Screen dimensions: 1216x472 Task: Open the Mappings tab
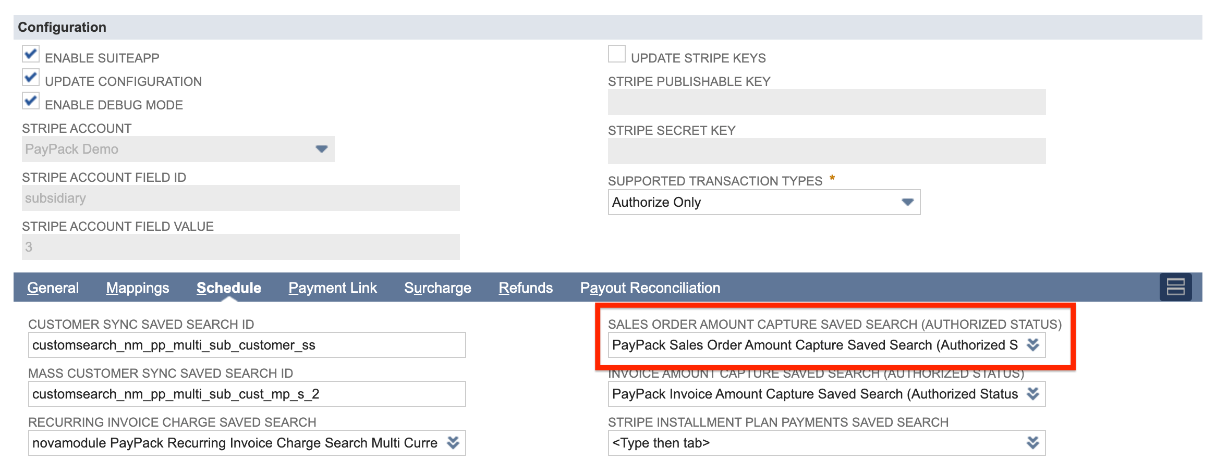point(137,287)
